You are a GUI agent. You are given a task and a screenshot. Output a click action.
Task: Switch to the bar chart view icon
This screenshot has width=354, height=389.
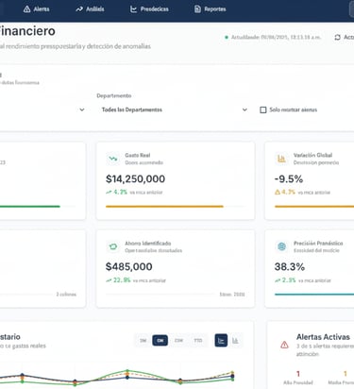[x=235, y=341]
